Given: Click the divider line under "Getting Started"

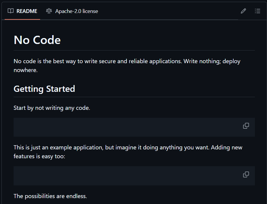Looking at the screenshot, I should (x=134, y=97).
